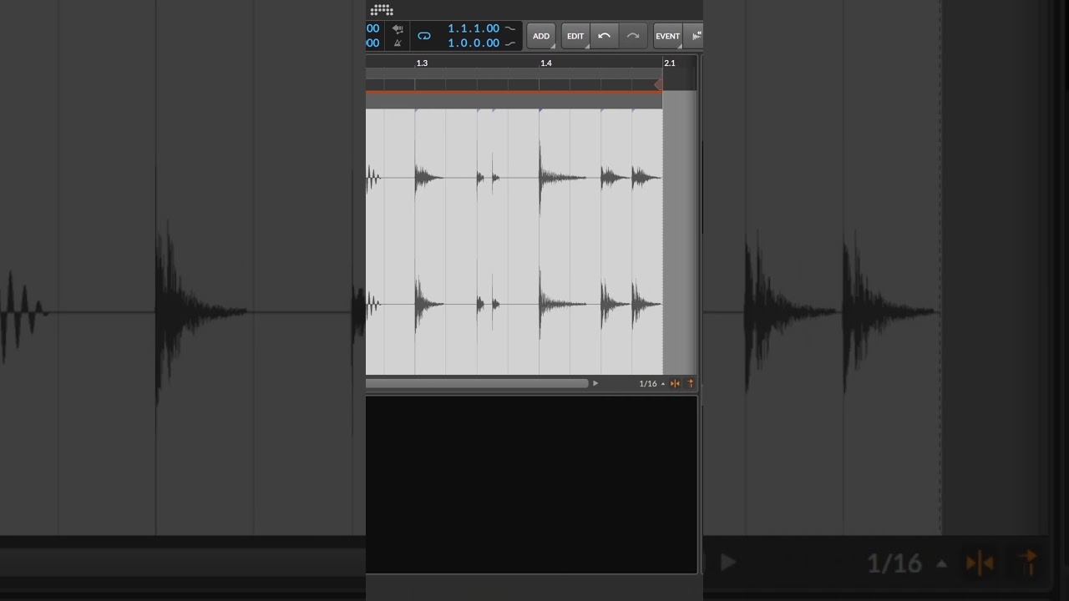Open the dot-grid dashboard icon
This screenshot has height=601, width=1069.
point(382,10)
